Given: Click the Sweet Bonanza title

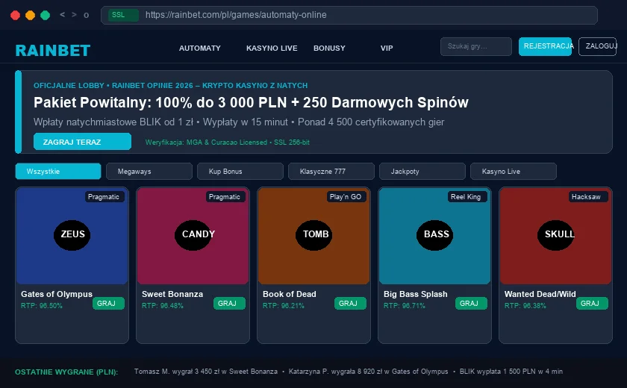Looking at the screenshot, I should [x=172, y=294].
